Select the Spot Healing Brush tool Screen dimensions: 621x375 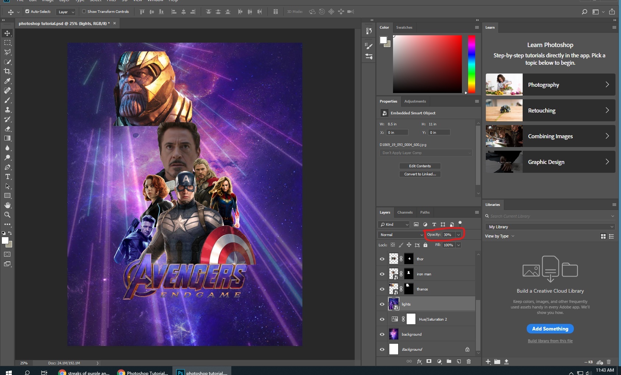[x=7, y=90]
